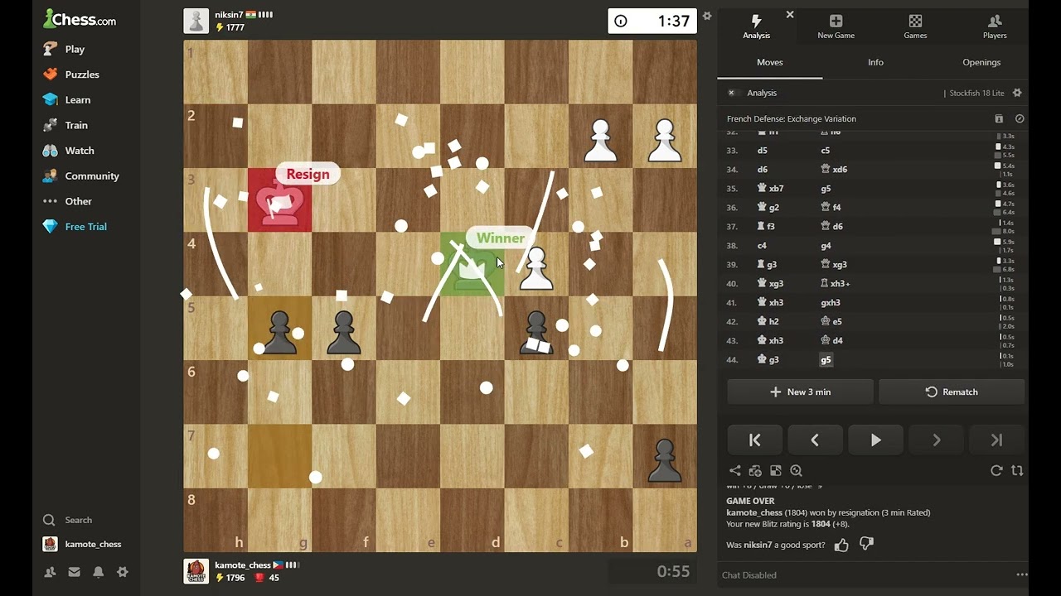
Task: Click the refresh arrow icon
Action: point(996,471)
